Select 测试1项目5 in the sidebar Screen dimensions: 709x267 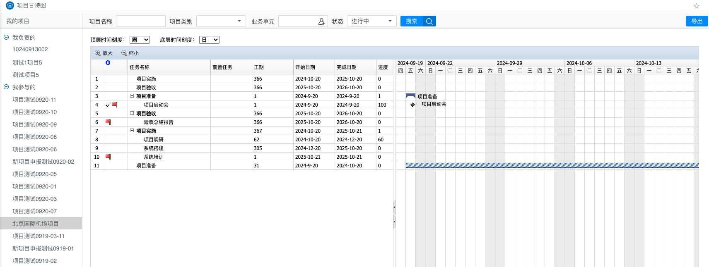click(27, 62)
